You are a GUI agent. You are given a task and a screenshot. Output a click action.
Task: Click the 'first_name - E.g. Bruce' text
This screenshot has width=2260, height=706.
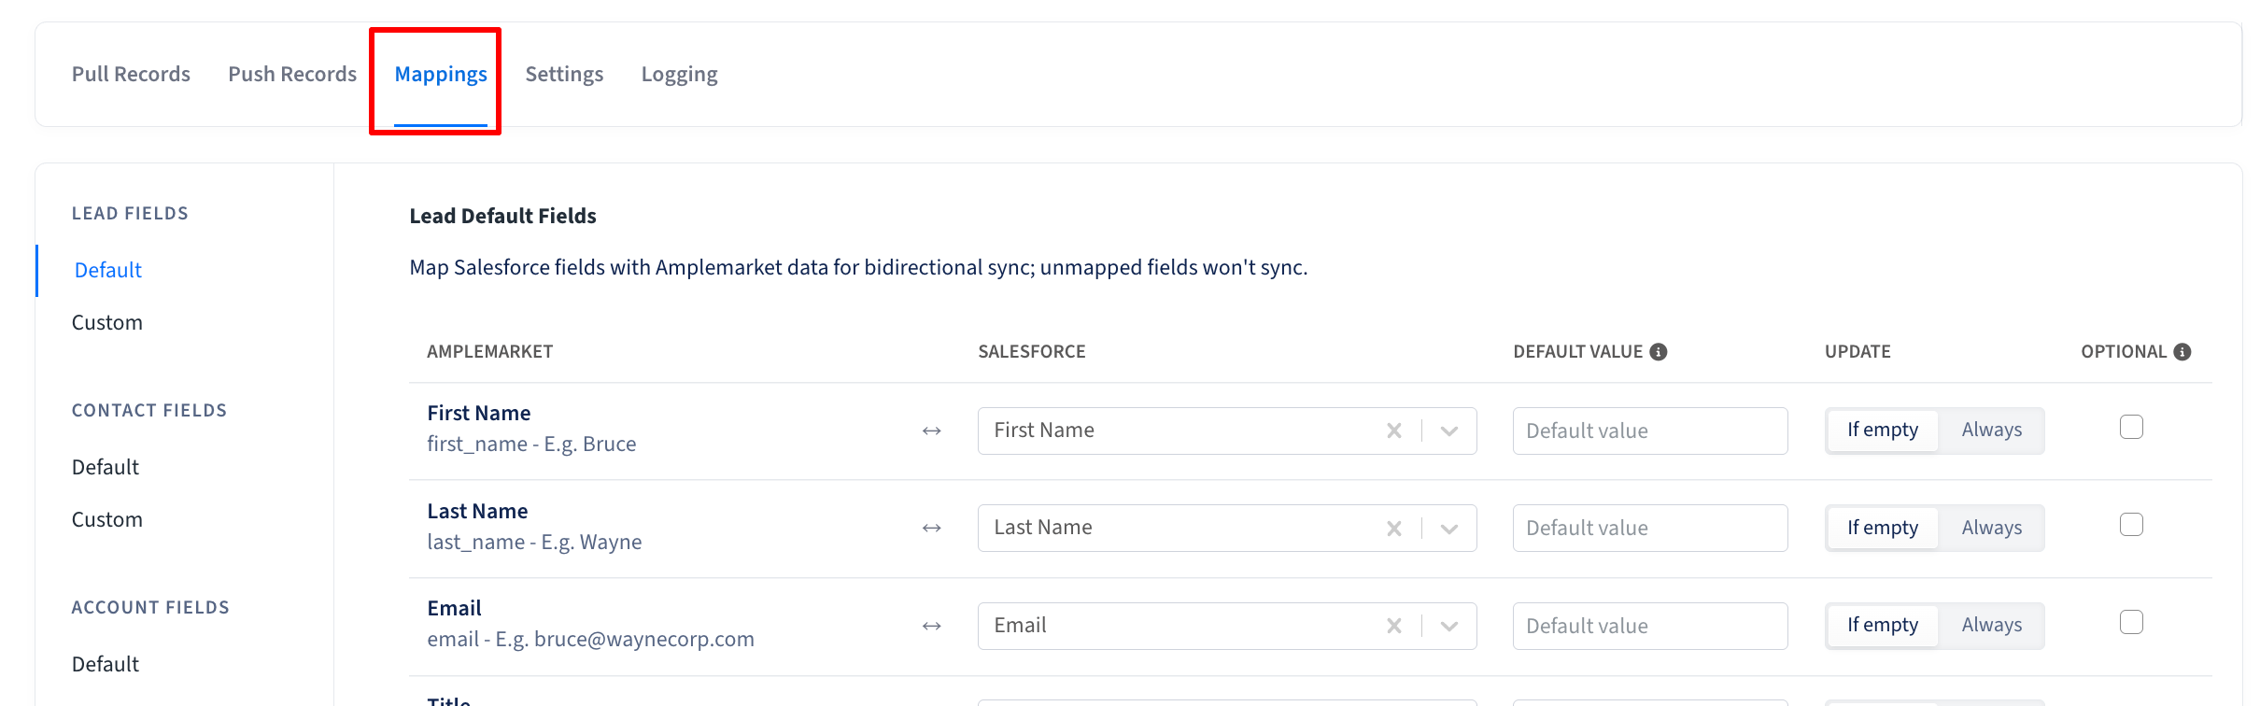[x=531, y=445]
